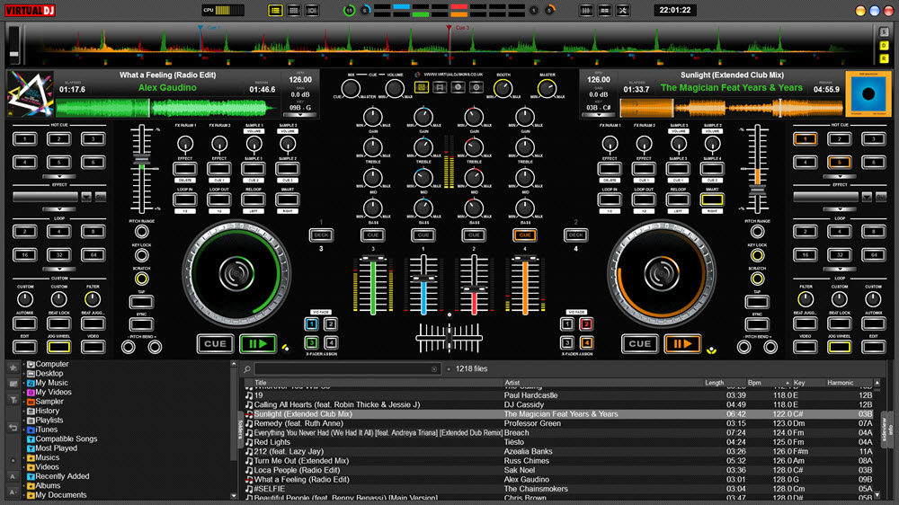Click the Computer folder icon in the tree
This screenshot has height=505, width=899.
[x=31, y=365]
